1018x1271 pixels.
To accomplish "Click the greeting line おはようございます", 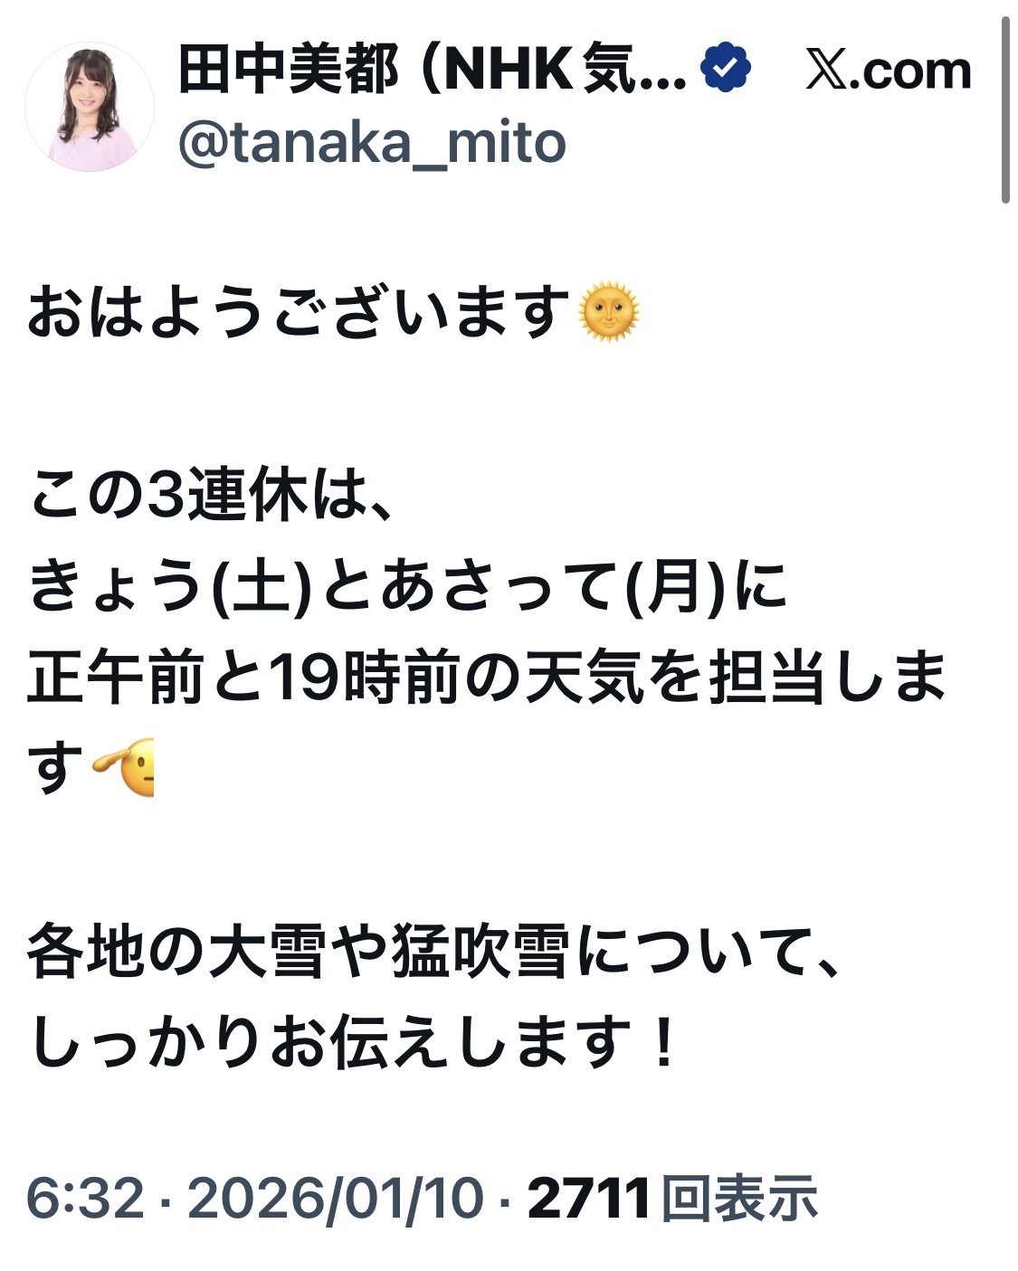I will (299, 313).
